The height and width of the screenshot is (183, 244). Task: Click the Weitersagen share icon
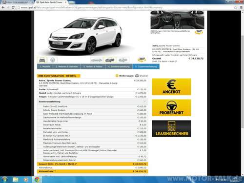coord(117,76)
